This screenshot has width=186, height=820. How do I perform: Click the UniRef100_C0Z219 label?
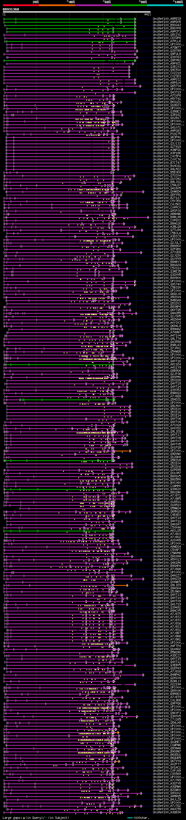click(x=167, y=73)
